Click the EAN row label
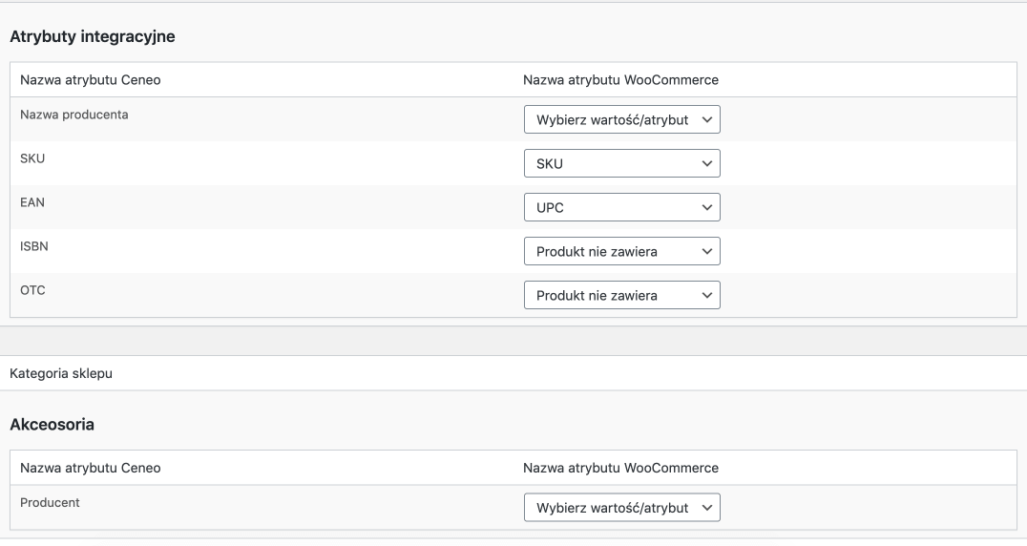1027x546 pixels. point(32,202)
